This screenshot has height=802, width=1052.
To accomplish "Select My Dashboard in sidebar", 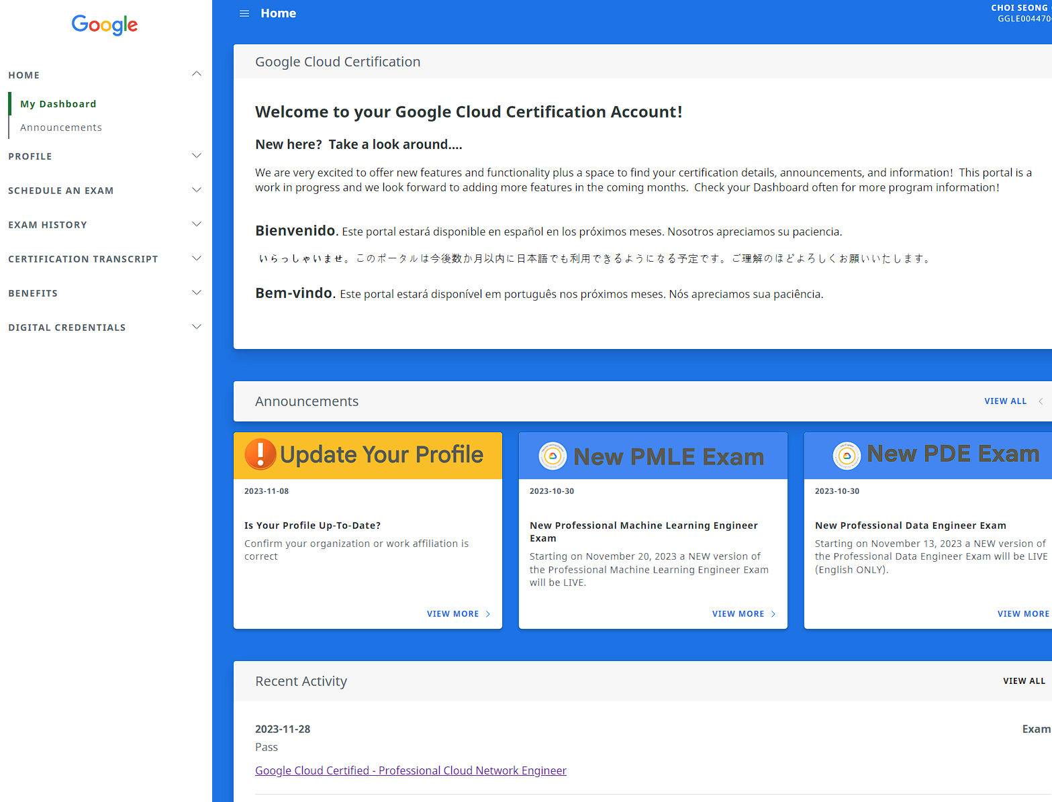I will (x=58, y=104).
